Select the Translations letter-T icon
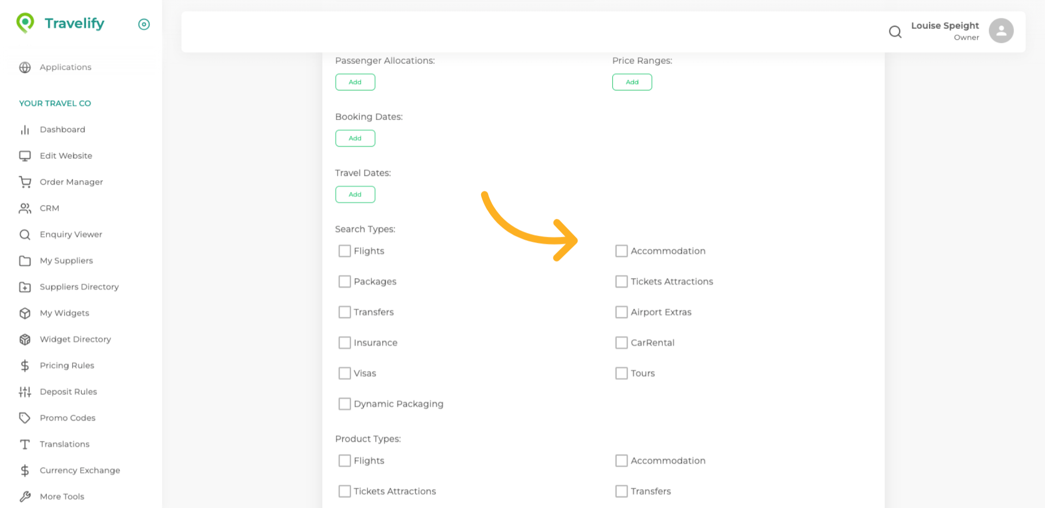Viewport: 1045px width, 508px height. coord(25,444)
